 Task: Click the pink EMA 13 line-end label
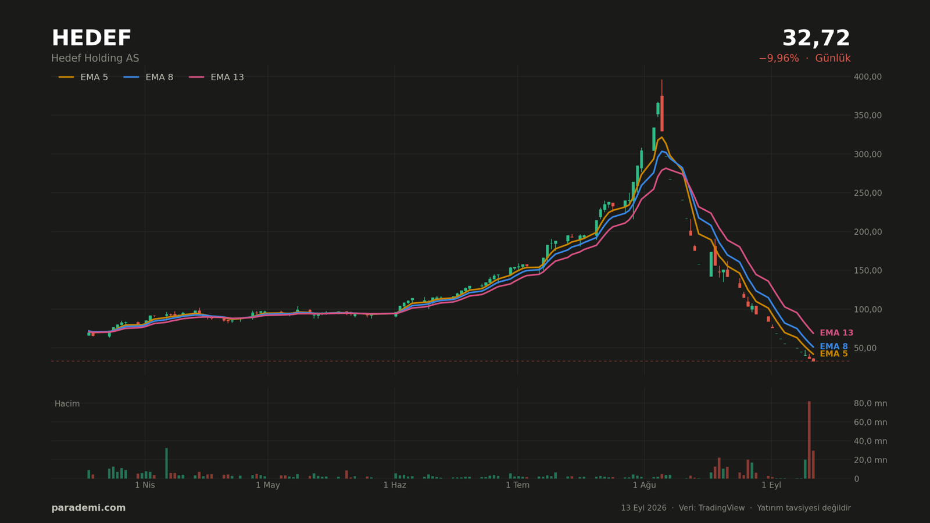pyautogui.click(x=836, y=333)
